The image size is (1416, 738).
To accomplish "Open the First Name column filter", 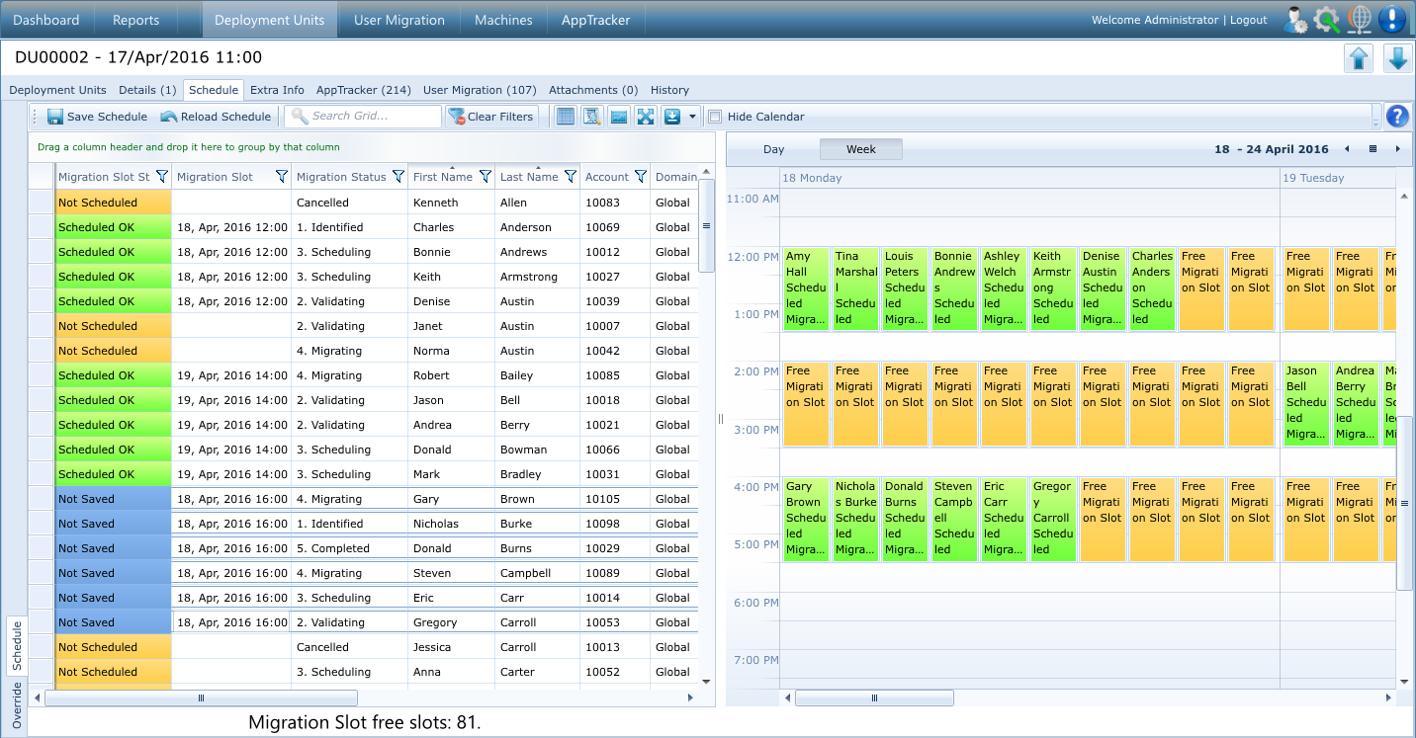I will [486, 177].
